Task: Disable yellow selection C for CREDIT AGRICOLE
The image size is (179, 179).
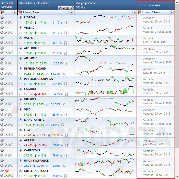Action: pos(8,175)
